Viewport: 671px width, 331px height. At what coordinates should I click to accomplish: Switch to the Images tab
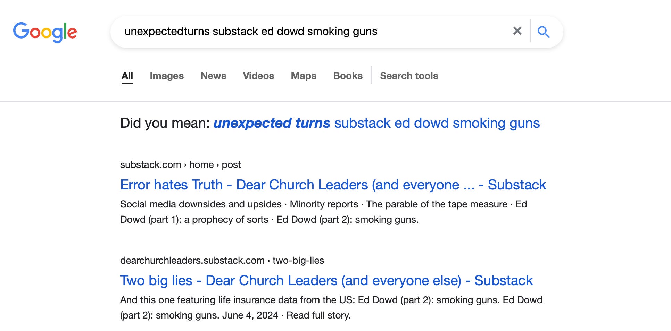(167, 76)
